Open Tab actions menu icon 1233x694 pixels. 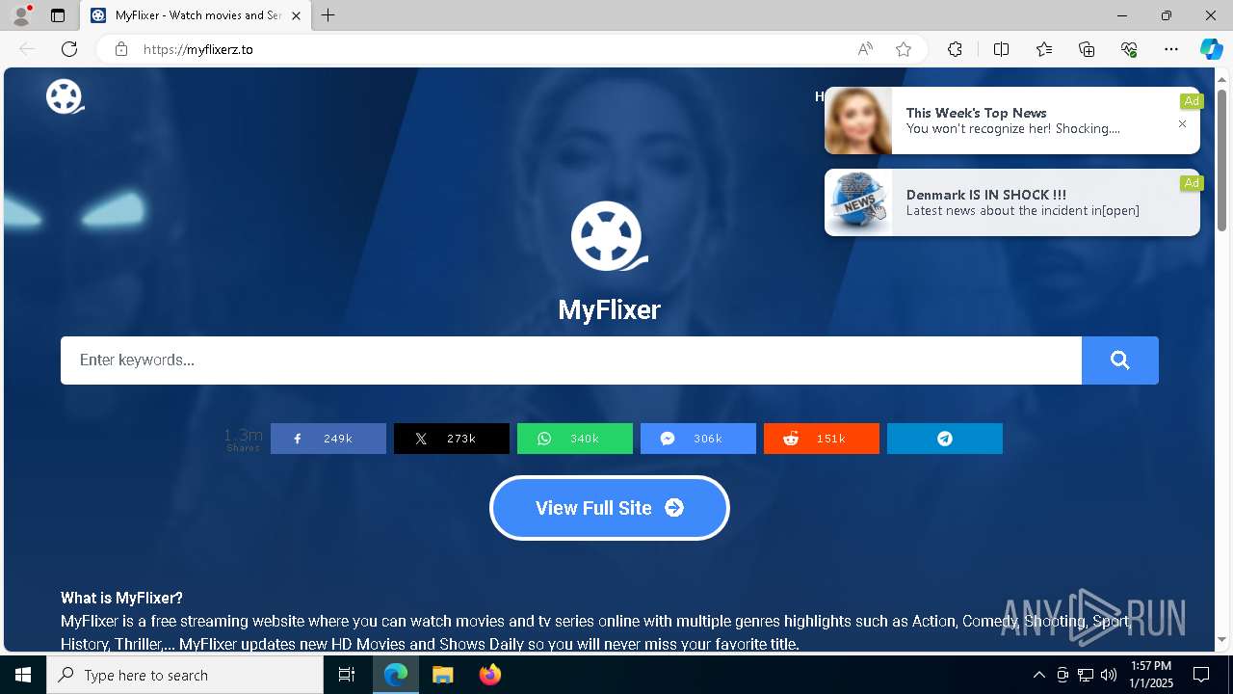[x=58, y=15]
